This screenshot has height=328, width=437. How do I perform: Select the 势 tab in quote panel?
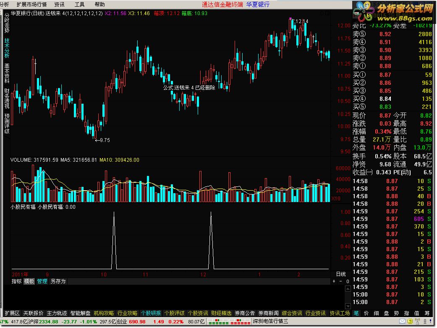click(396, 313)
